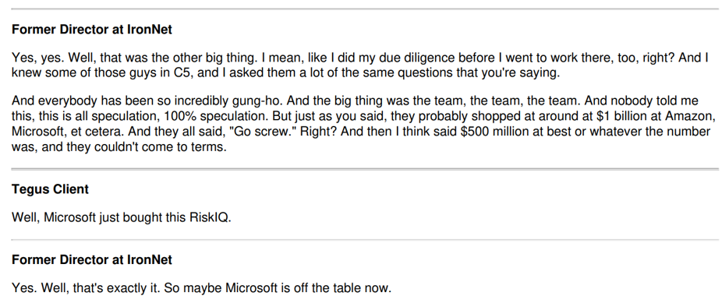Image resolution: width=722 pixels, height=303 pixels.
Task: Click the line "Well, Microsoft just bought this RiskIQ."
Action: 121,217
